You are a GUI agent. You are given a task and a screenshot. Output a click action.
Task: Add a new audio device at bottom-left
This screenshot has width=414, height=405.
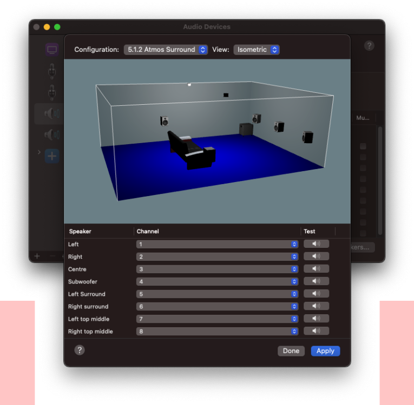tap(37, 256)
